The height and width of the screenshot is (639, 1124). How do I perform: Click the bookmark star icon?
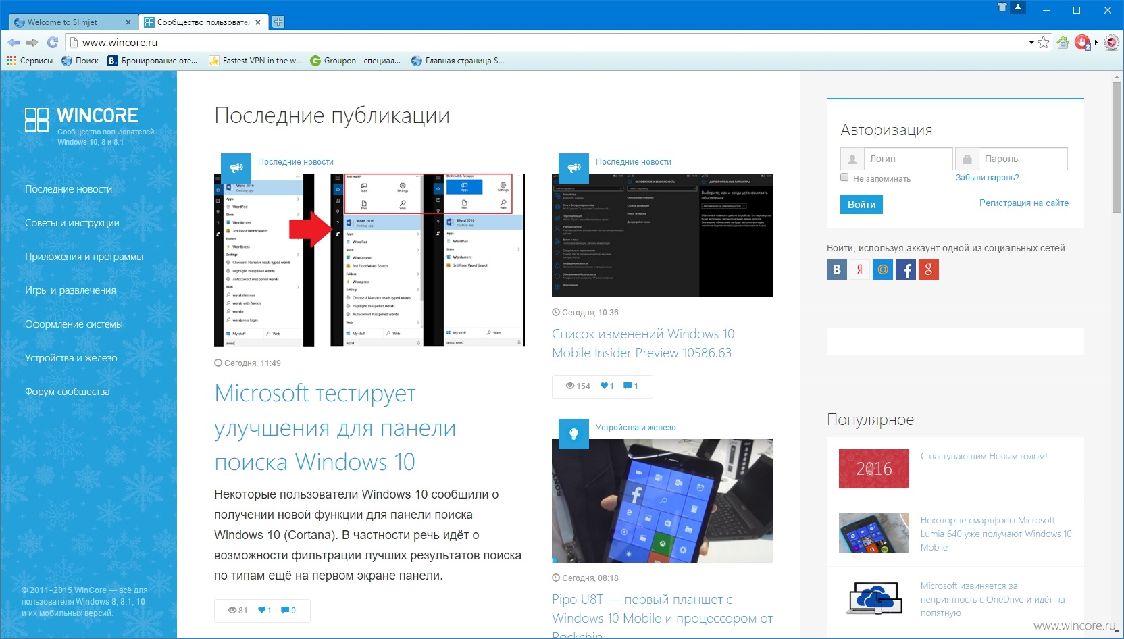pos(1044,43)
